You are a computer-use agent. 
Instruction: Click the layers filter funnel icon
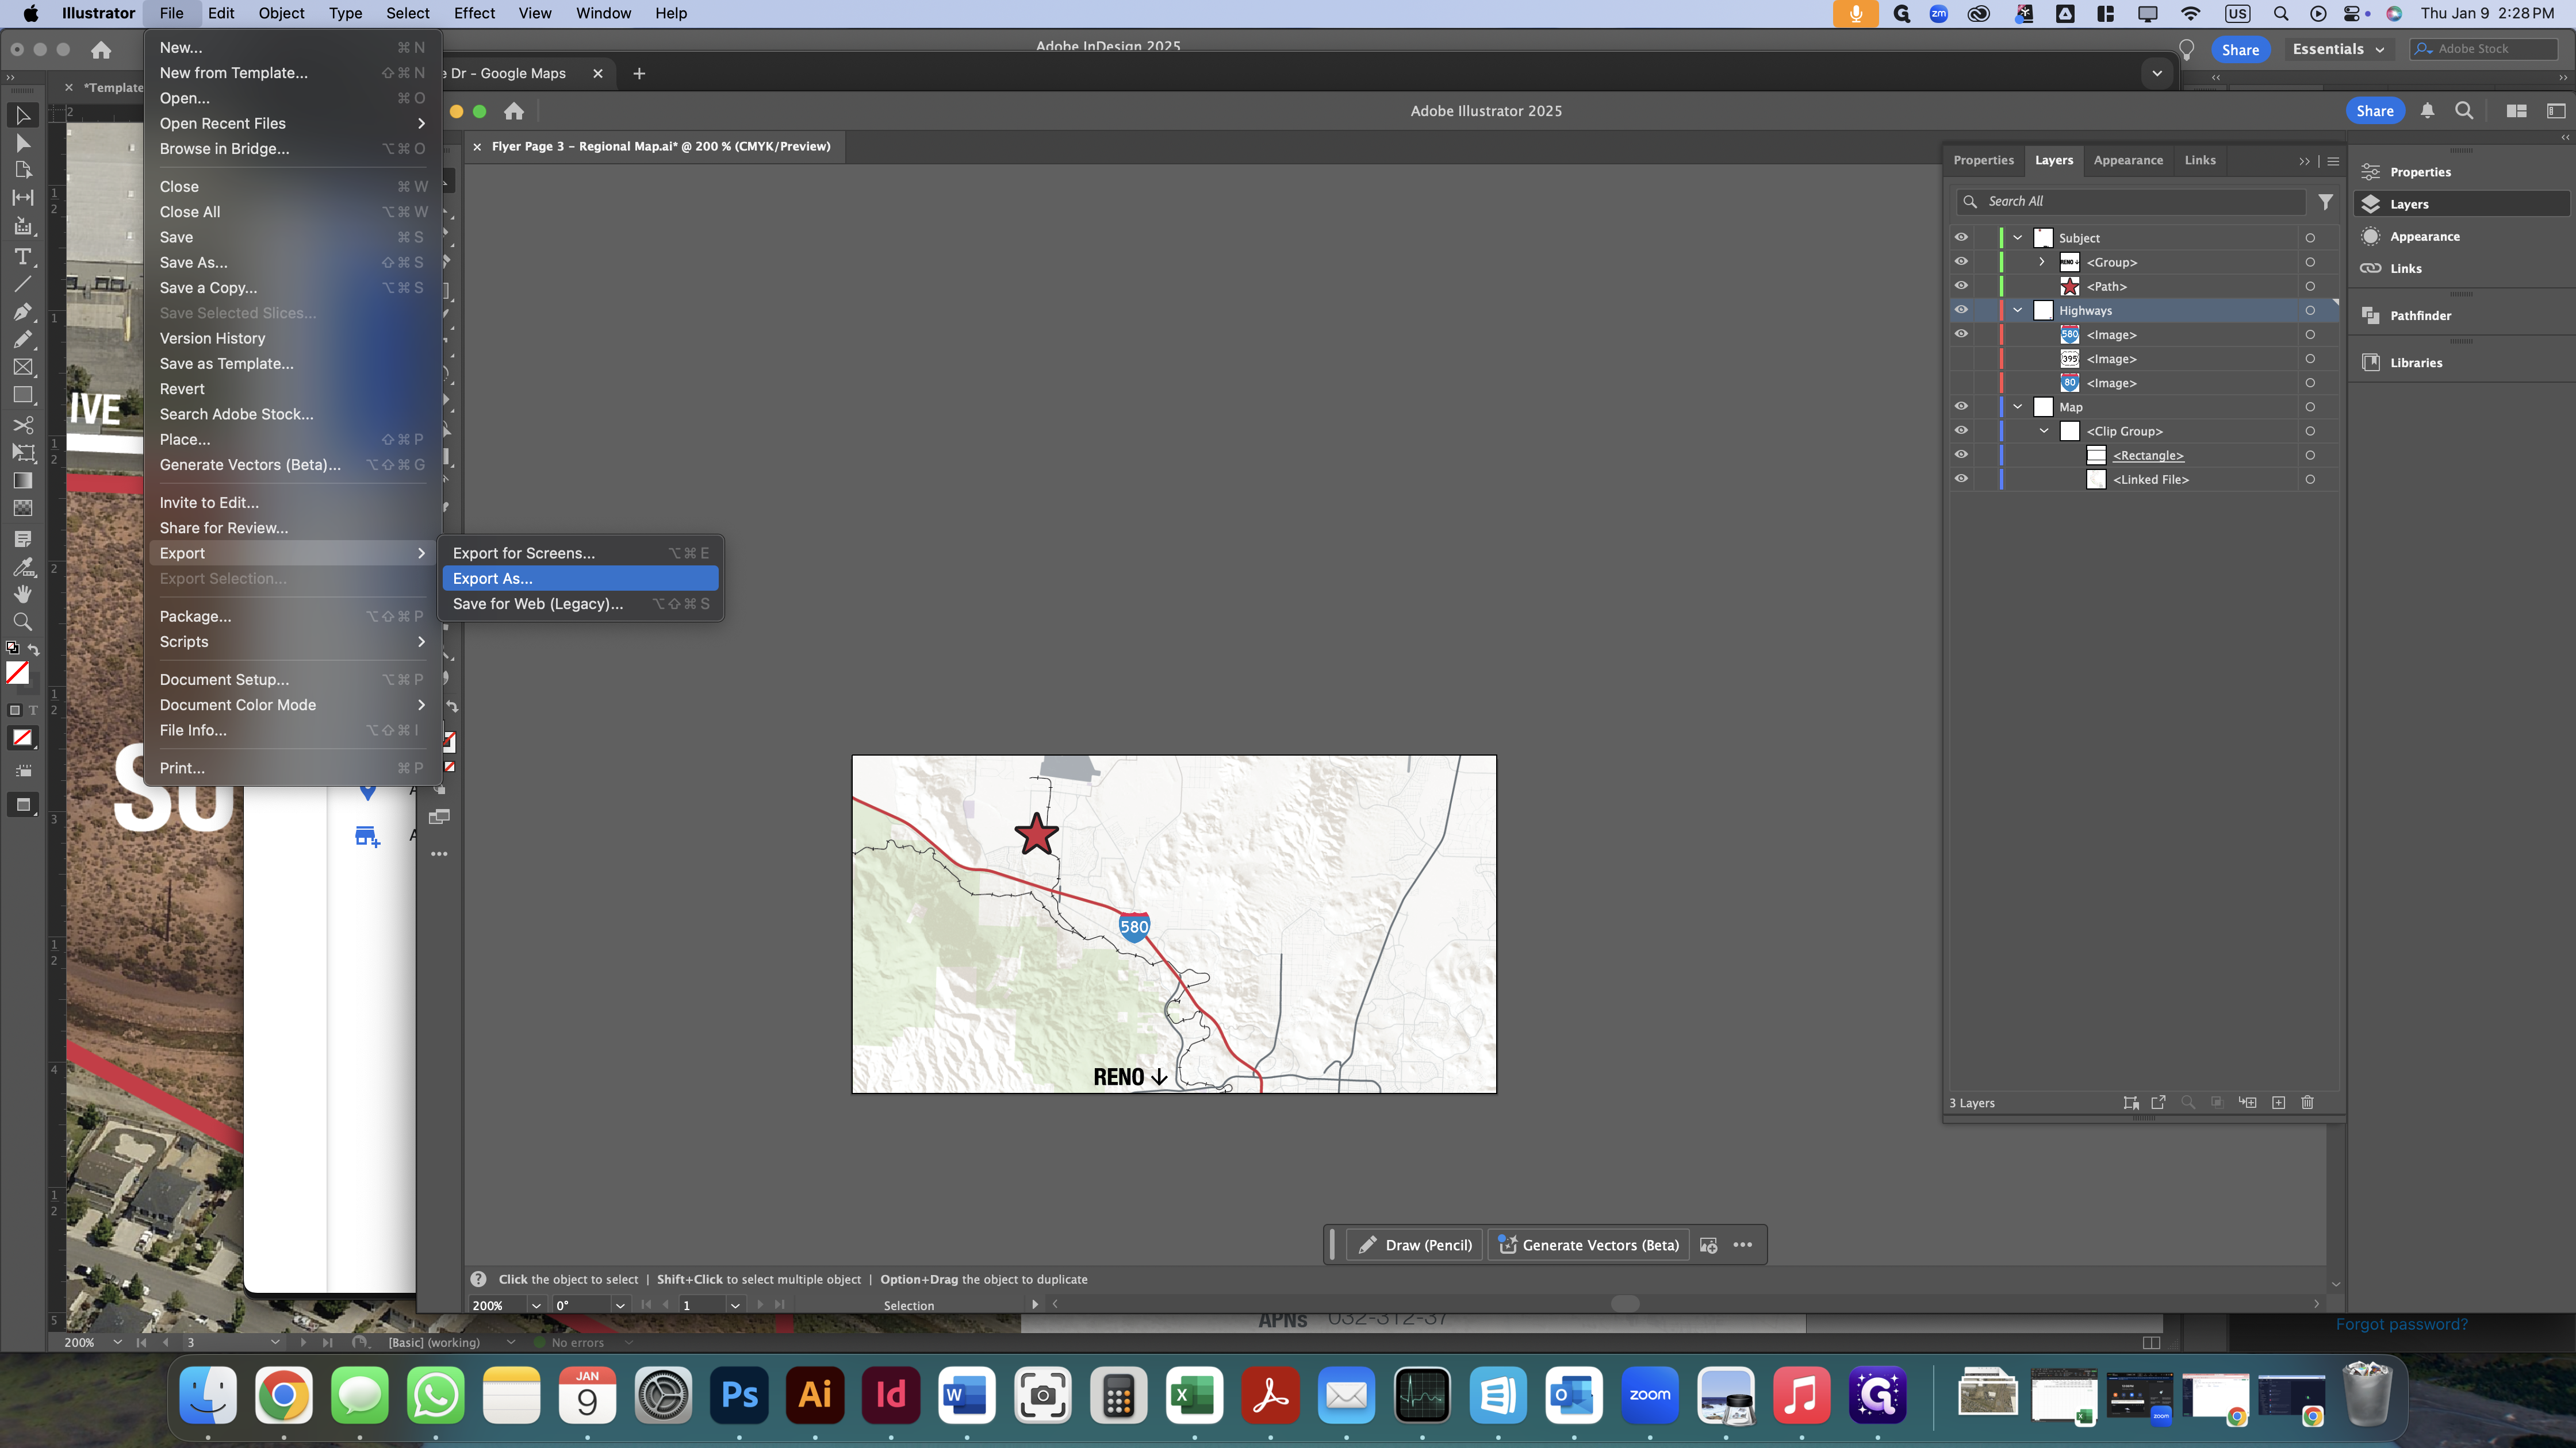tap(2326, 202)
